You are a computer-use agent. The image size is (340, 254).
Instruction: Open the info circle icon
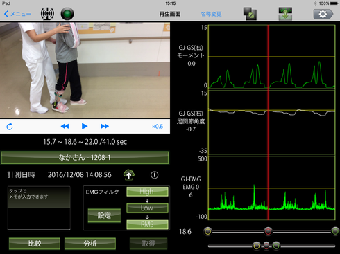[155, 175]
